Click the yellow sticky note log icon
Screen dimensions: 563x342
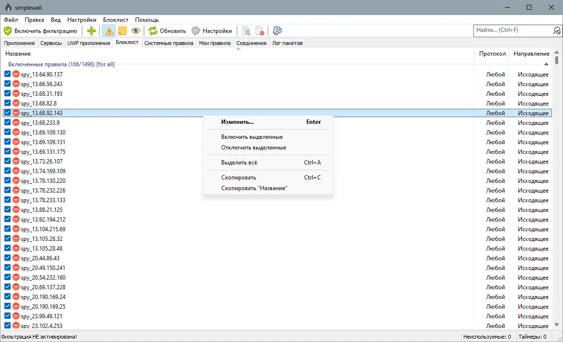[x=122, y=31]
